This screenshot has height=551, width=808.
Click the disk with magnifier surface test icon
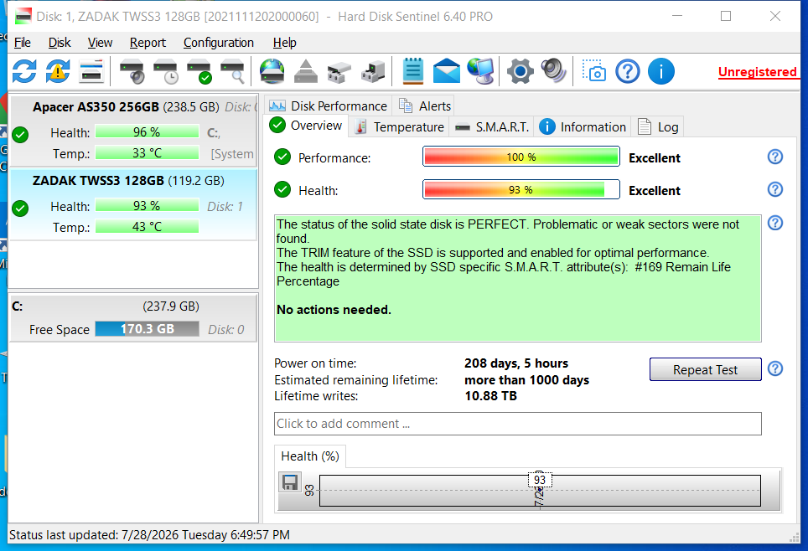232,71
